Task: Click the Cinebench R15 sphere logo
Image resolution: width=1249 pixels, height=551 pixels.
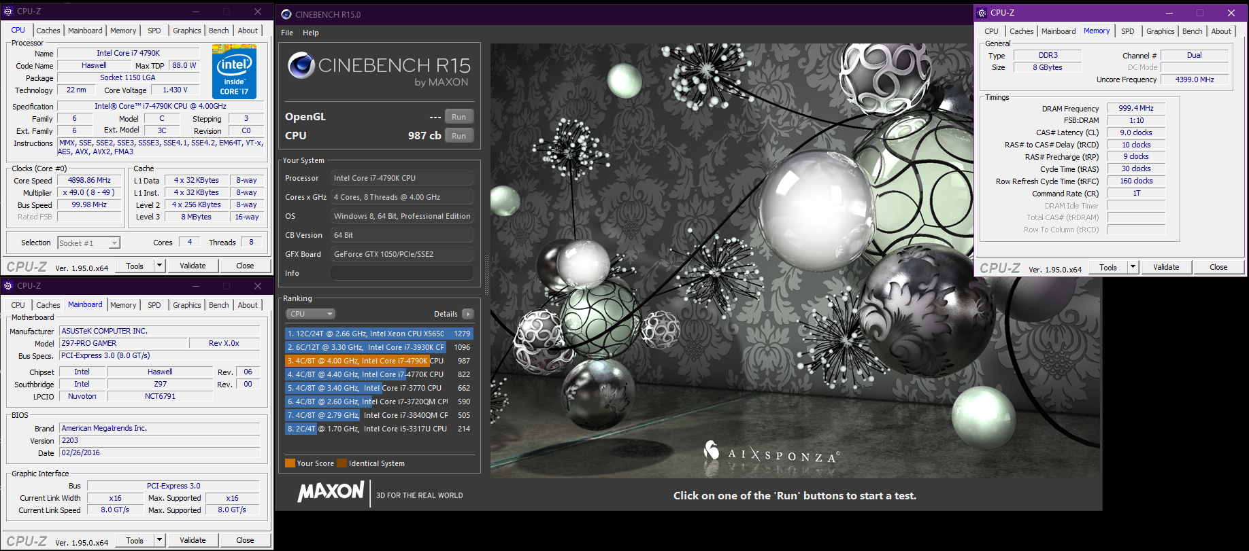Action: point(301,65)
